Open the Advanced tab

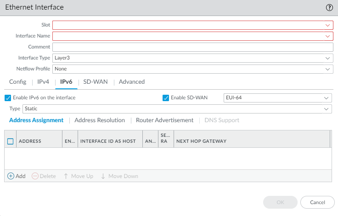click(x=132, y=82)
